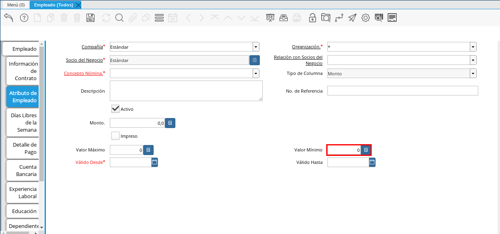Open Find record magnifier icon
The width and height of the screenshot is (500, 234).
119,18
